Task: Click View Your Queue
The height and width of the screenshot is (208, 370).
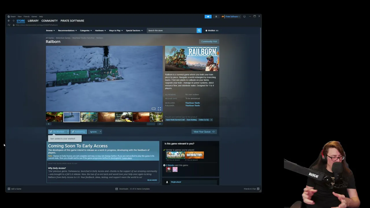Action: (x=204, y=132)
